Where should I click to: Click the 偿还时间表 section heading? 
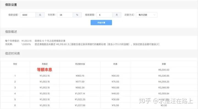[12, 53]
